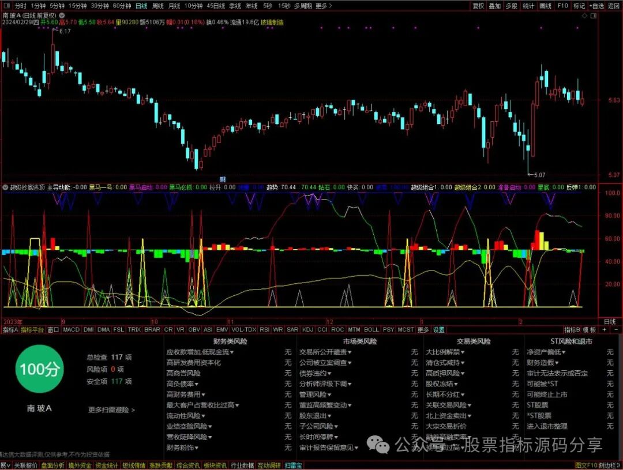
Task: Expand 交易所公开谴责 risk item
Action: coord(326,352)
